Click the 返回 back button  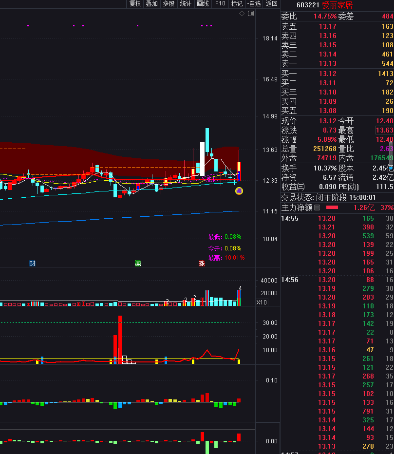pyautogui.click(x=271, y=4)
